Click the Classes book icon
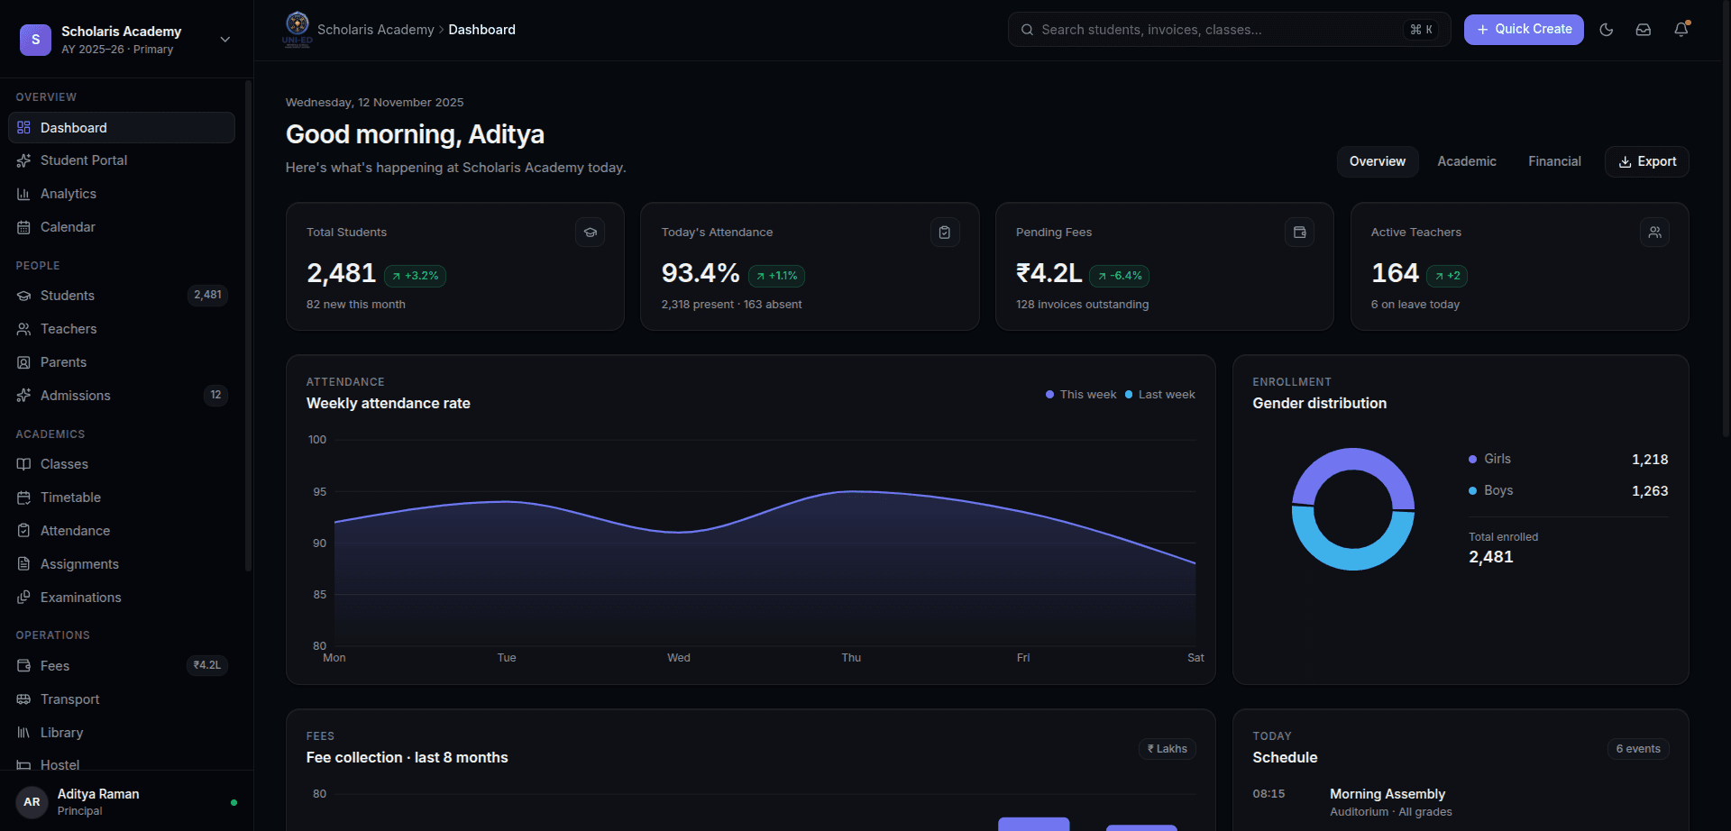The image size is (1731, 831). click(x=23, y=464)
